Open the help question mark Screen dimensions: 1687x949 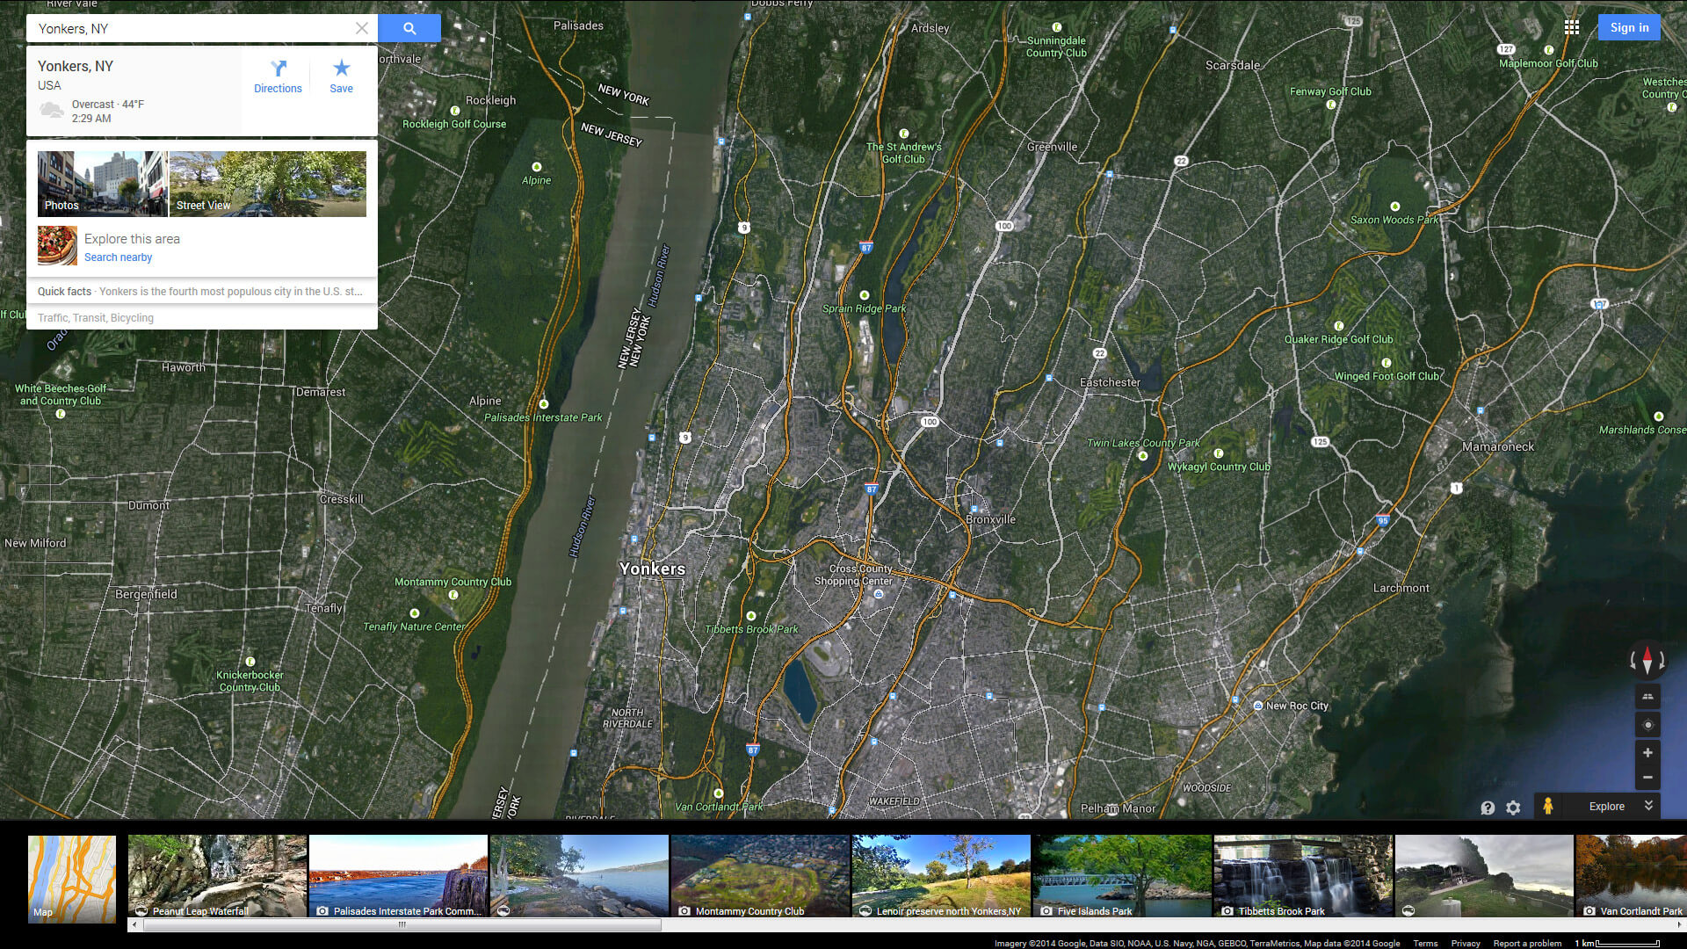[x=1488, y=808]
